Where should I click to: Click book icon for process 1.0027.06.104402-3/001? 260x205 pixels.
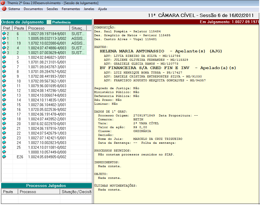(x=4, y=105)
